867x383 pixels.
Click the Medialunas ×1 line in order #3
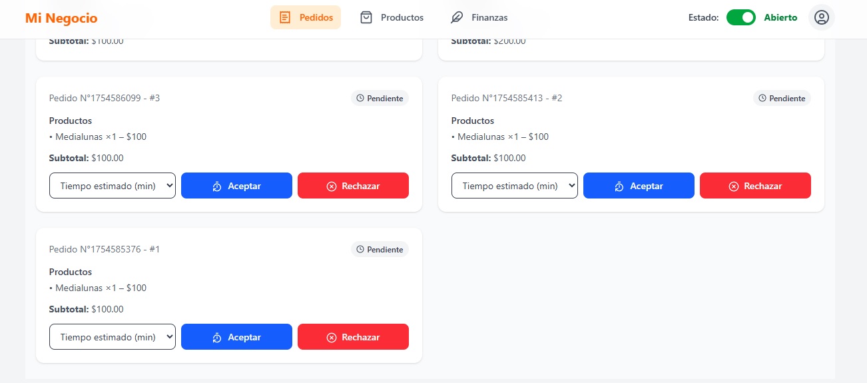98,137
